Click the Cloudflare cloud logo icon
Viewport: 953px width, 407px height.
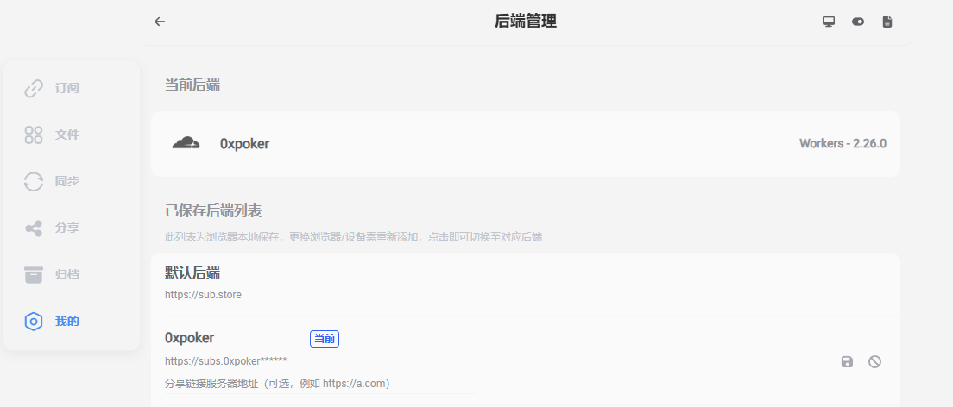point(186,143)
